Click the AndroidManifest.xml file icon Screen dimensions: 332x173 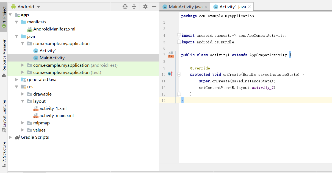pyautogui.click(x=30, y=29)
